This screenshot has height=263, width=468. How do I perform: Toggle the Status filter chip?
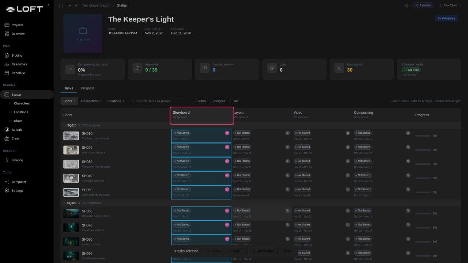coord(202,101)
